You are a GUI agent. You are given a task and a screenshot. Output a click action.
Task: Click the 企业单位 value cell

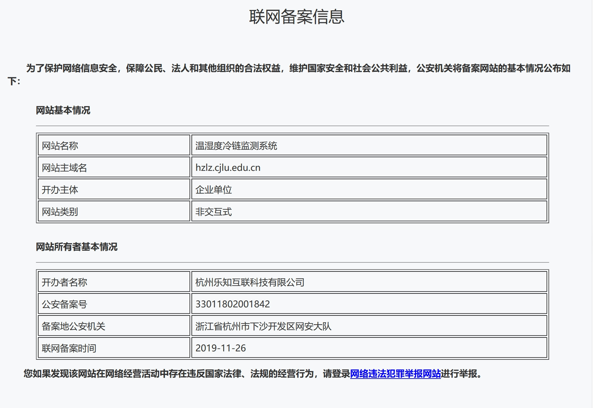tap(369, 189)
